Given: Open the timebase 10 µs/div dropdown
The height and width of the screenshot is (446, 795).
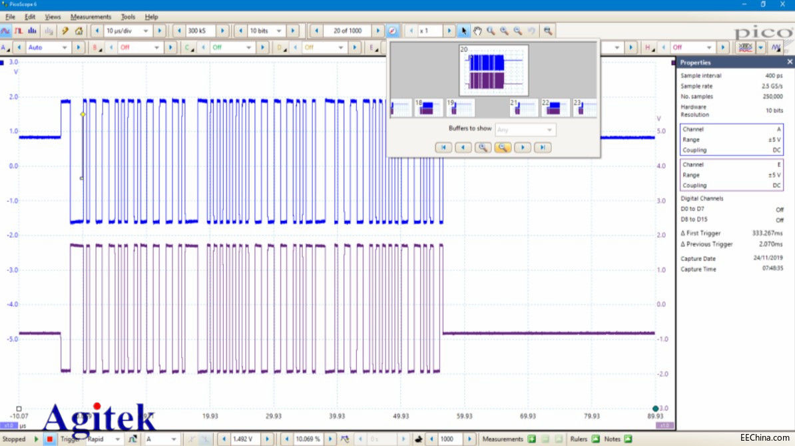Looking at the screenshot, I should click(146, 31).
